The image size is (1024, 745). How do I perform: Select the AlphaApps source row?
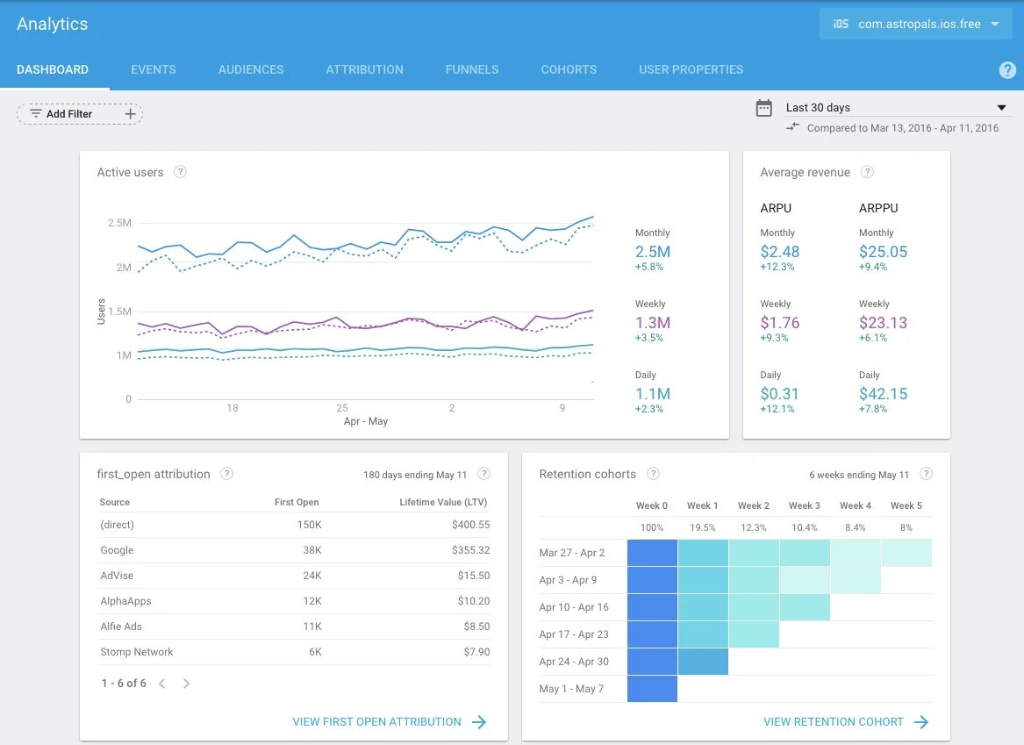point(294,601)
